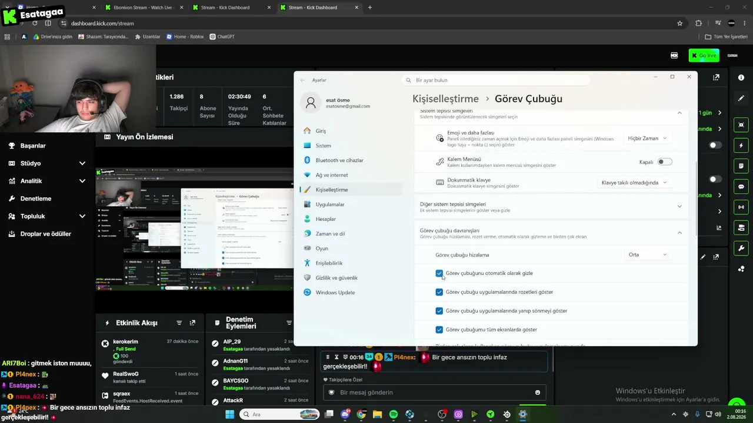This screenshot has width=753, height=423.
Task: Open ChatGPT bookmark
Action: (x=222, y=36)
